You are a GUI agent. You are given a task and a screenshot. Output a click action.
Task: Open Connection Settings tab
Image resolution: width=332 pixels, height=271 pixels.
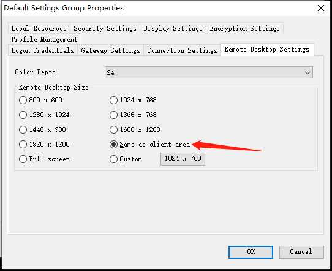coord(182,50)
